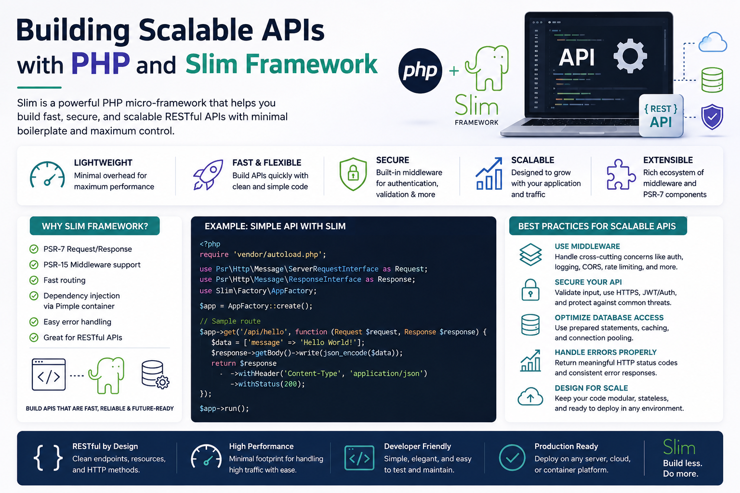Click the High Performance footer title
Screen dimensions: 740x493
point(261,446)
